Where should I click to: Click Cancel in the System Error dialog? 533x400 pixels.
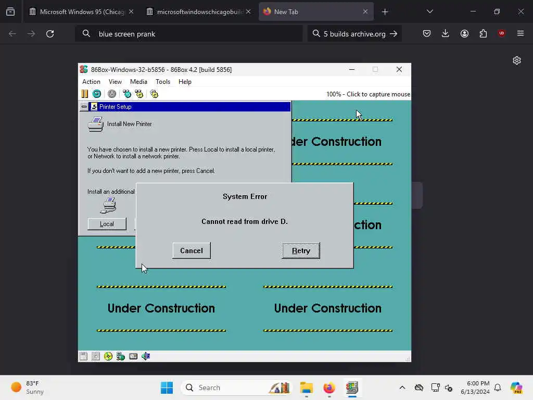point(192,251)
